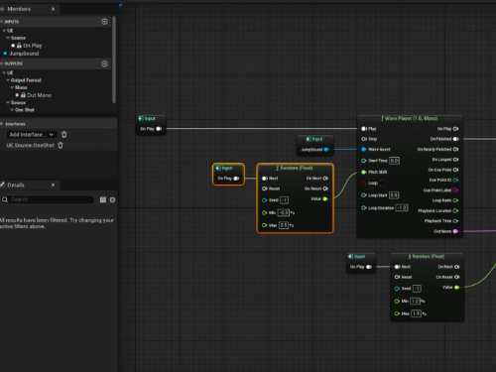Collapse Source group under Inputs
Image resolution: width=496 pixels, height=372 pixels.
(8, 38)
